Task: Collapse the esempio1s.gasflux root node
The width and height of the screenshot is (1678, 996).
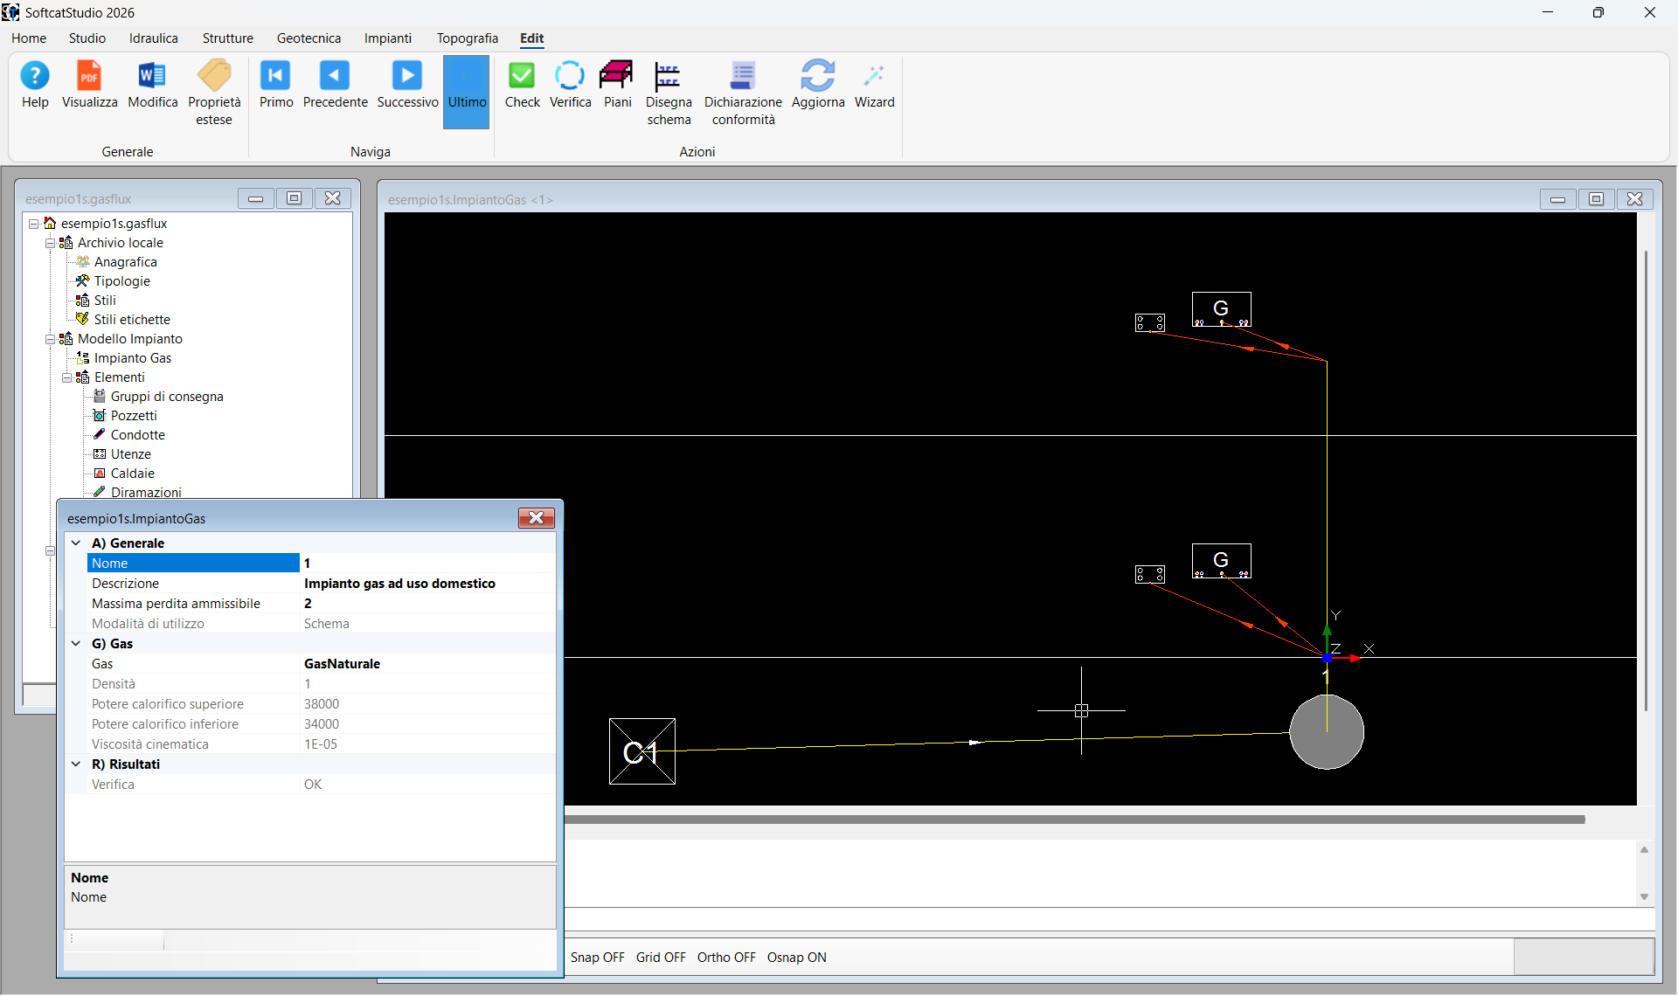Action: 33,224
